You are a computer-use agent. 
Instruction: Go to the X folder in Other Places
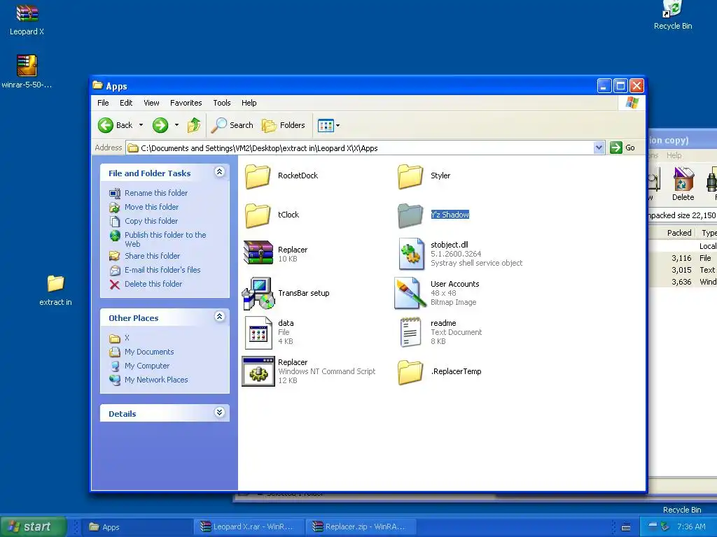point(127,338)
